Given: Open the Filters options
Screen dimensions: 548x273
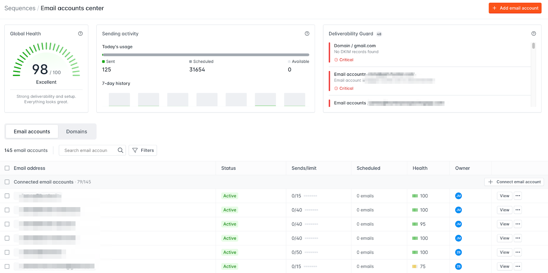Looking at the screenshot, I should click(143, 150).
